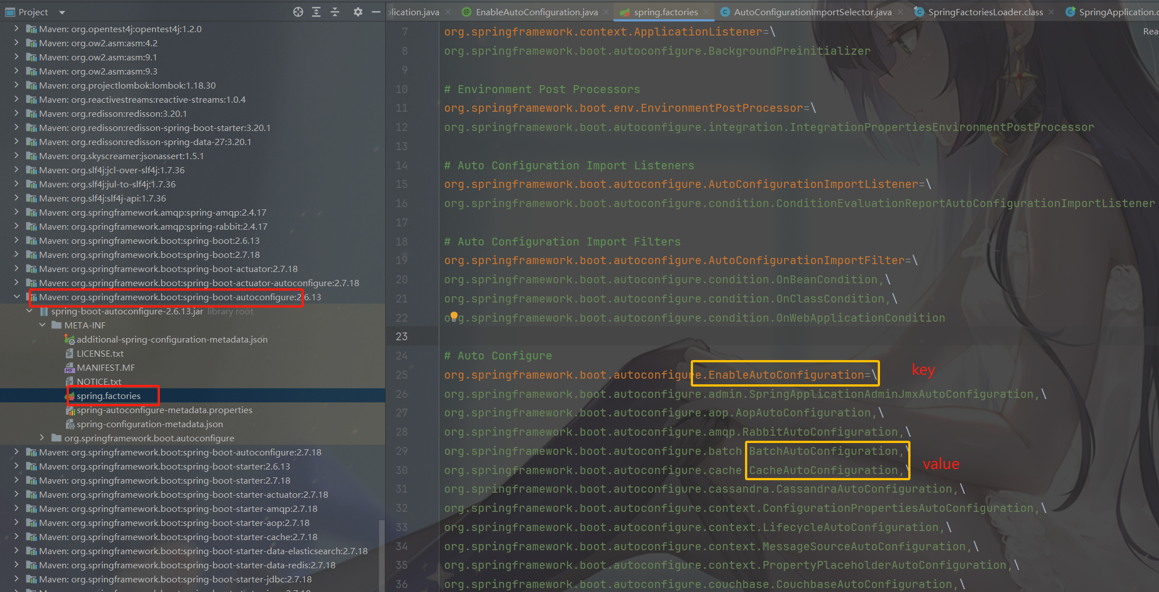This screenshot has height=592, width=1159.
Task: Click jar icon of spring-boot-autoconfigure-2.6.13.jar
Action: 43,311
